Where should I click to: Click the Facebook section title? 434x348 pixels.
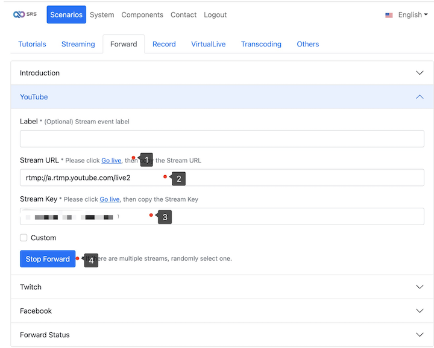coord(36,311)
